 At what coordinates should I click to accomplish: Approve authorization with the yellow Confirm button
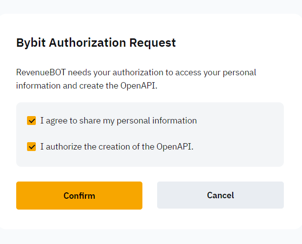click(x=79, y=195)
